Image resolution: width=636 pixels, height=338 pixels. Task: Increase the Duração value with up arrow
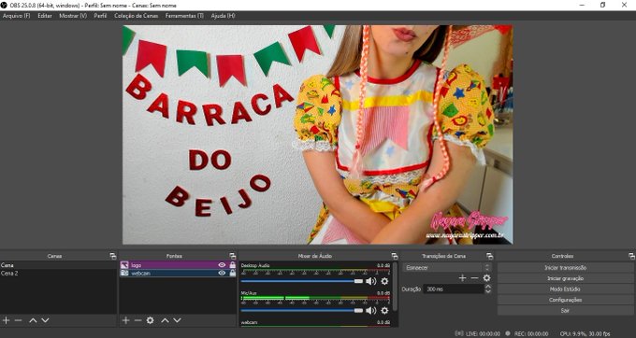[x=488, y=287]
